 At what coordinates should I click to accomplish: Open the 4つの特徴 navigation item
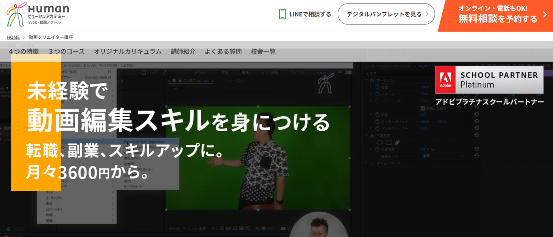24,51
